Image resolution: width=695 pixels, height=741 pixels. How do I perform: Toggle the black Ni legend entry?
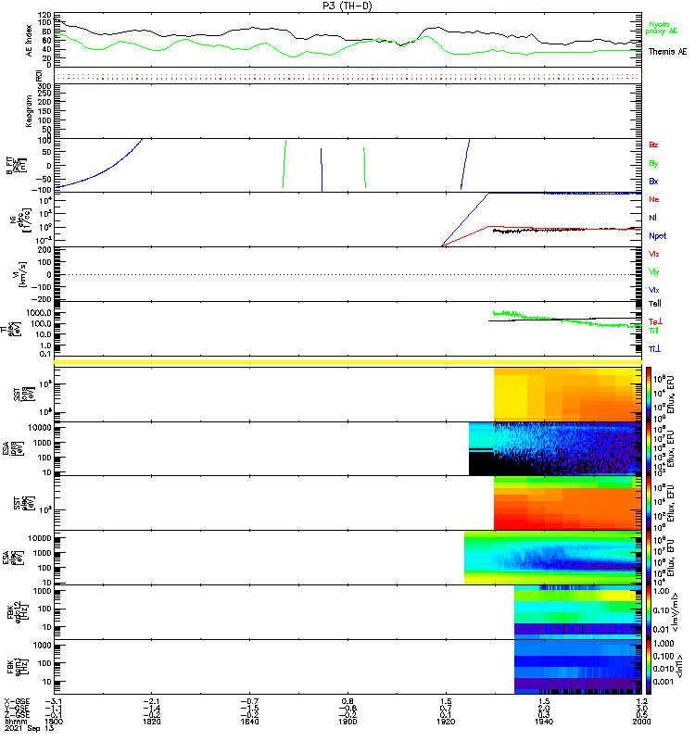[x=652, y=218]
